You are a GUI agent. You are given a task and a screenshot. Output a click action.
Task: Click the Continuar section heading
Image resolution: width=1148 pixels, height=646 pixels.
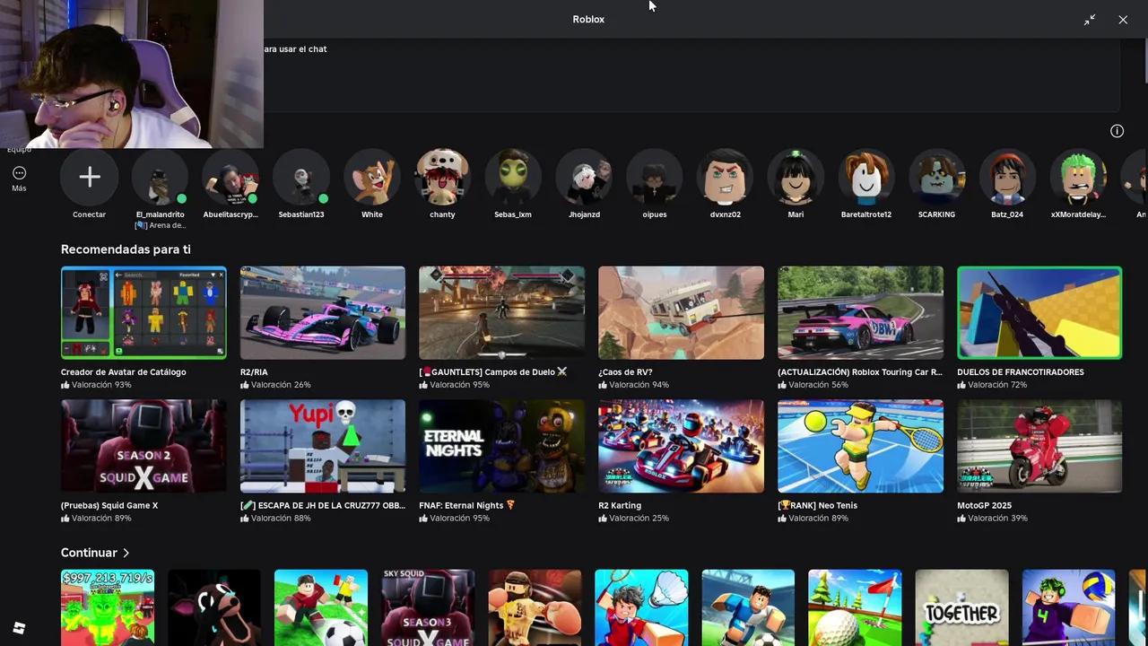click(x=89, y=553)
